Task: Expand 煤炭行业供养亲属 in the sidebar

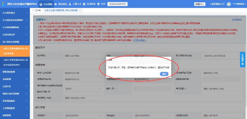Action: click(15, 94)
